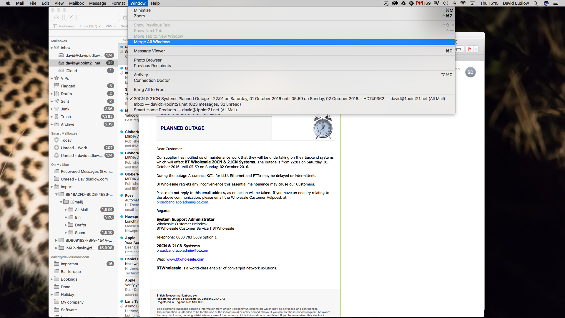565x318 pixels.
Task: Click the Gmail 169 notifier icon
Action: coord(423,3)
